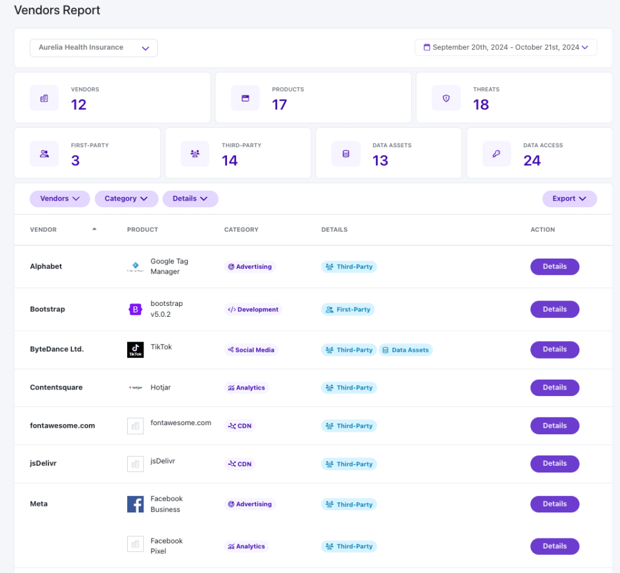Click the TikTok product logo
Image resolution: width=620 pixels, height=573 pixels.
click(135, 349)
